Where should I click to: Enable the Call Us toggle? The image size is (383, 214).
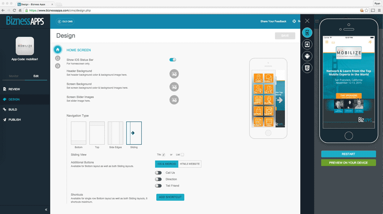tap(158, 173)
